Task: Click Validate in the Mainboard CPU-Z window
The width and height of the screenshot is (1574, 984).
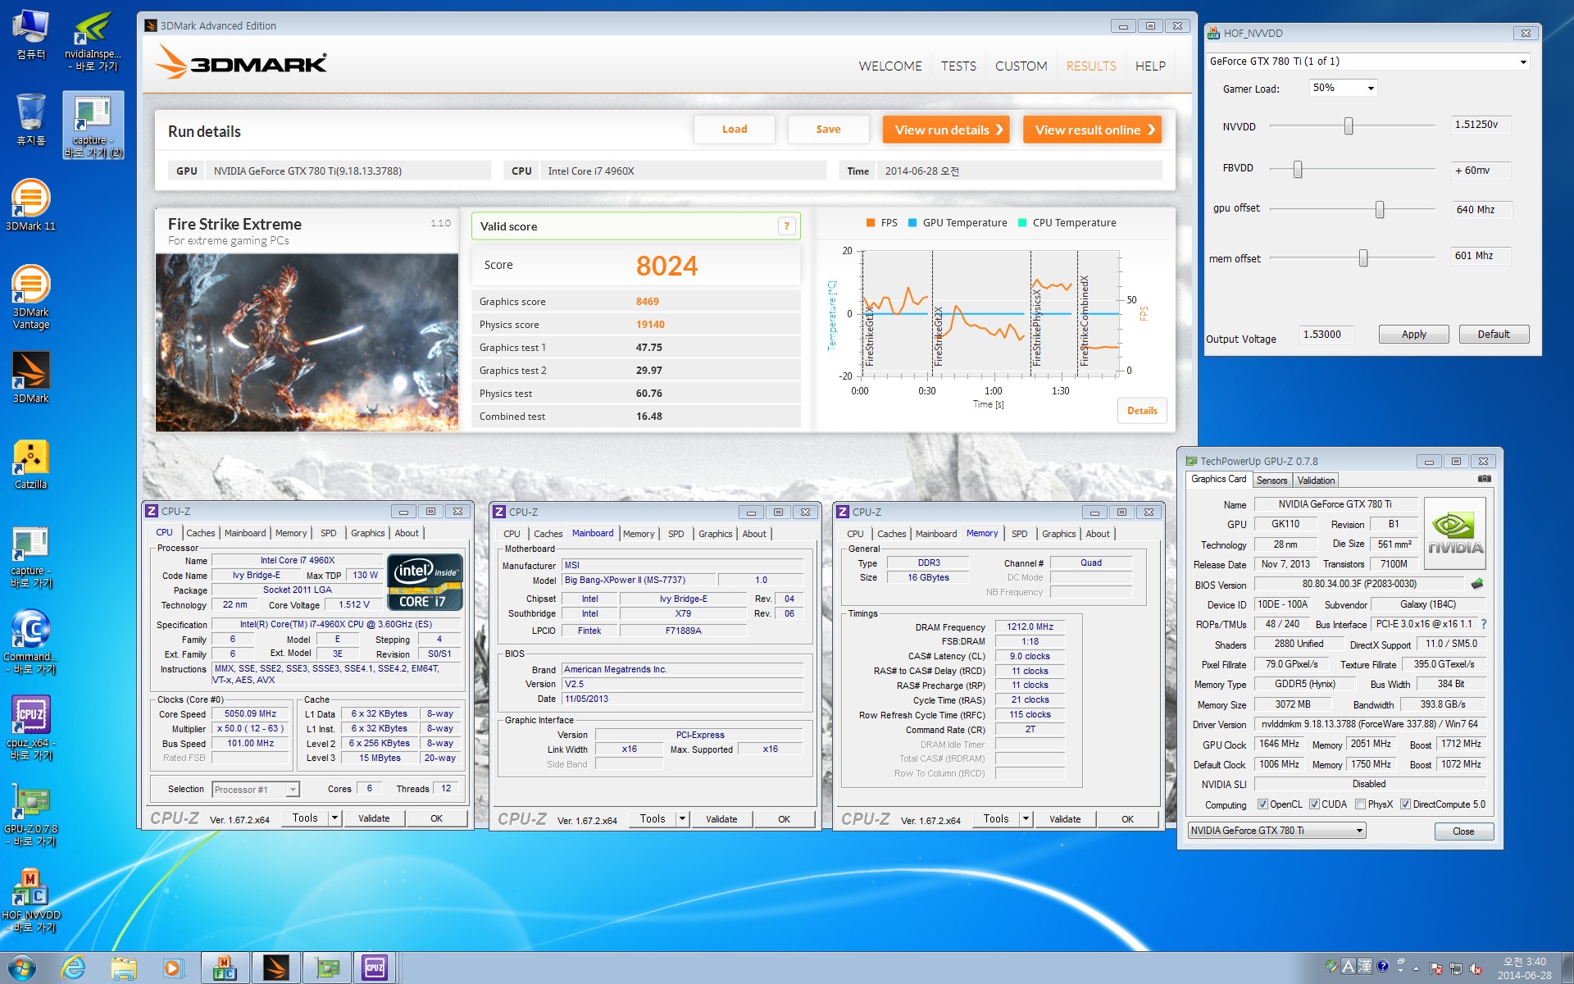Action: tap(721, 818)
